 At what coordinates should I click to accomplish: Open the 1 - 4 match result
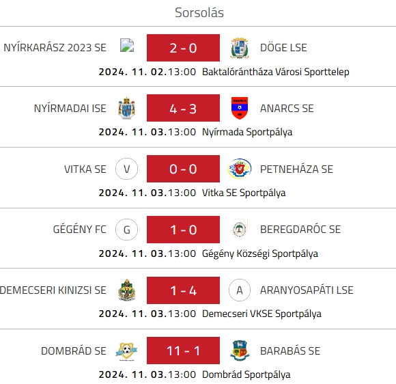pos(183,290)
